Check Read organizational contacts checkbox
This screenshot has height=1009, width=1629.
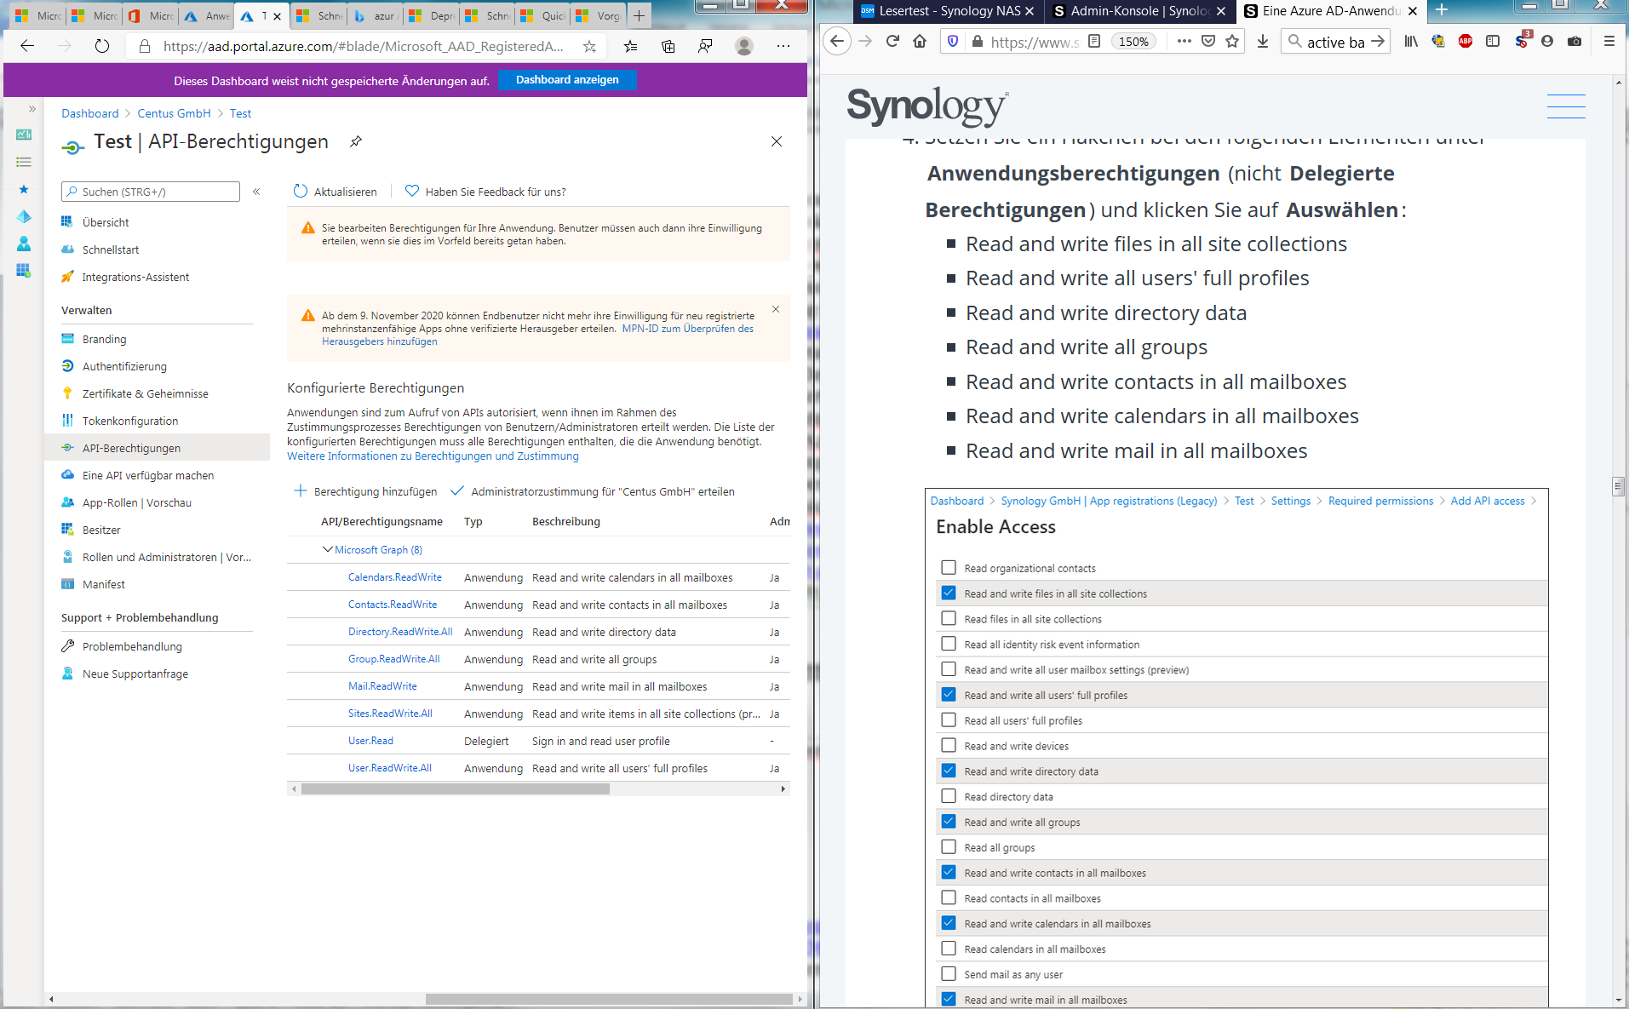pyautogui.click(x=949, y=567)
